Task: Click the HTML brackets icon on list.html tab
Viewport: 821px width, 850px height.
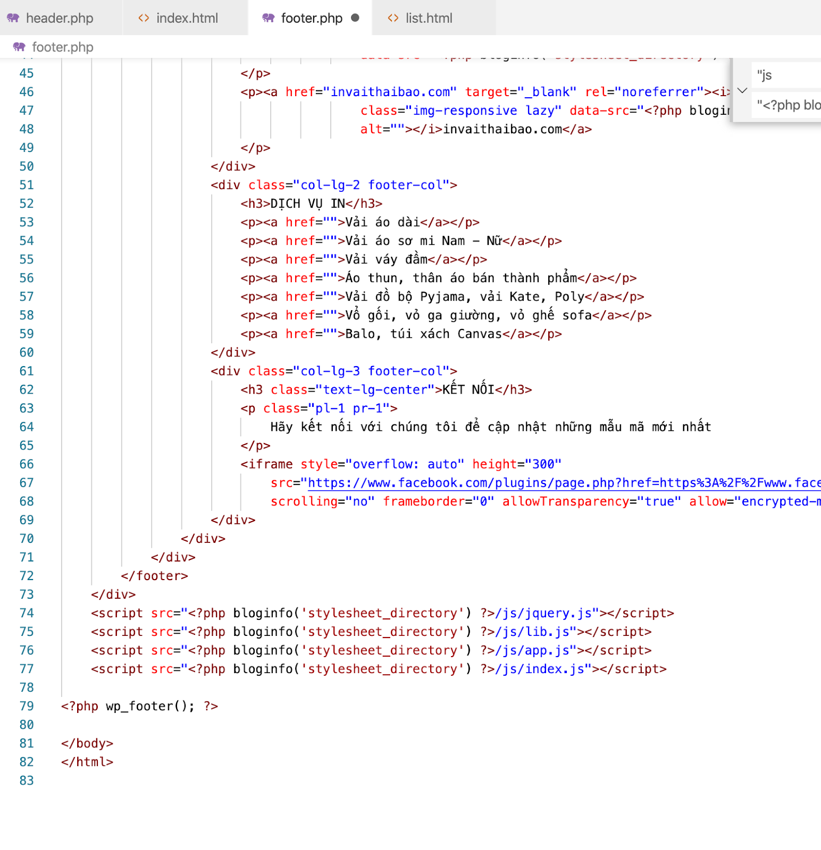Action: pyautogui.click(x=393, y=18)
